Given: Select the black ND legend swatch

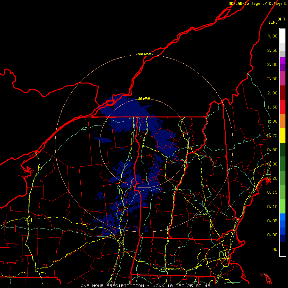Looking at the screenshot, I should [x=283, y=249].
